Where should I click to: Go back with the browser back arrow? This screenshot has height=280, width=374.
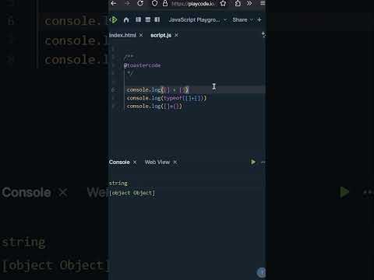pos(114,3)
